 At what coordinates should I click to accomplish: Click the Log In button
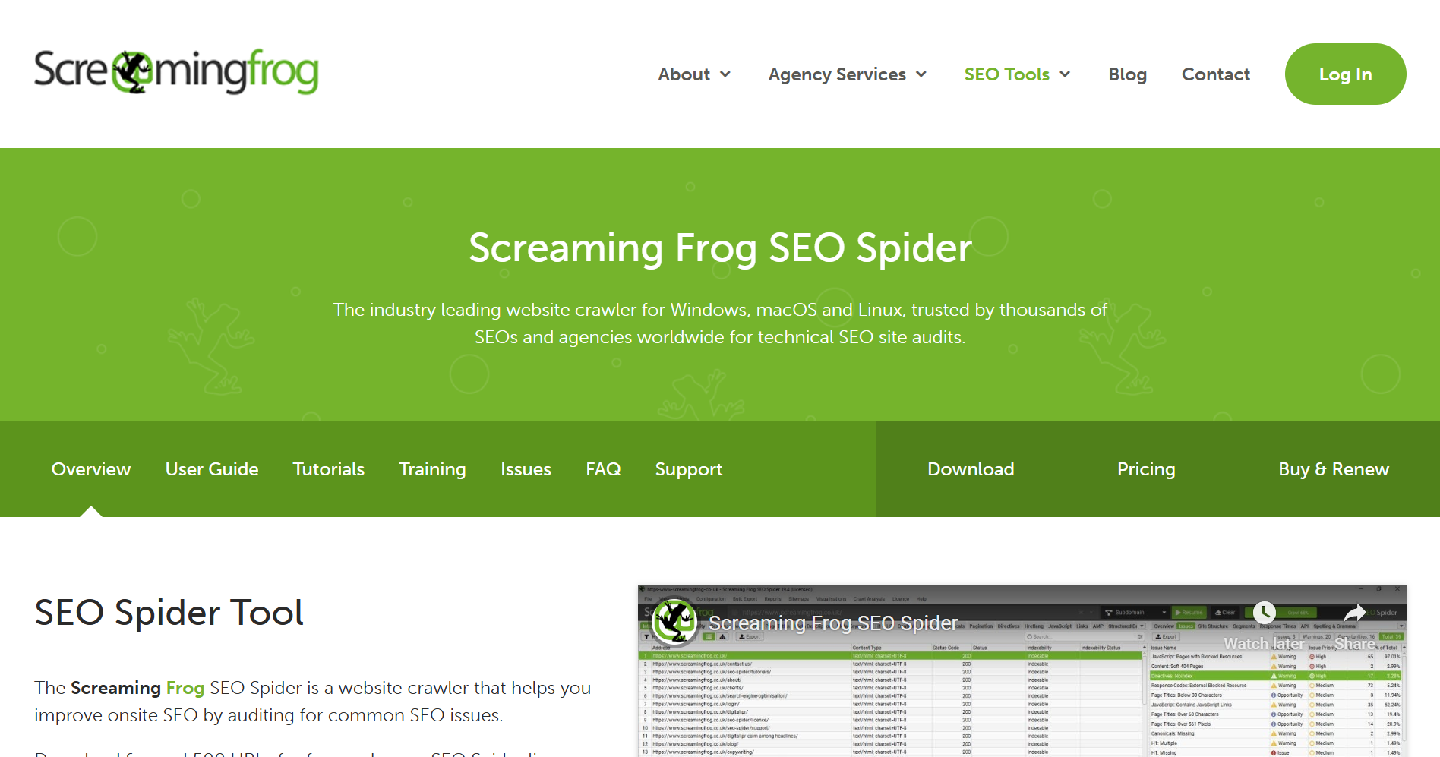(x=1345, y=74)
